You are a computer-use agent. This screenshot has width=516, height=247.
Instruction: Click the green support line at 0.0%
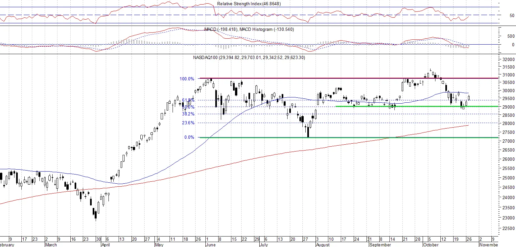[x=349, y=137]
